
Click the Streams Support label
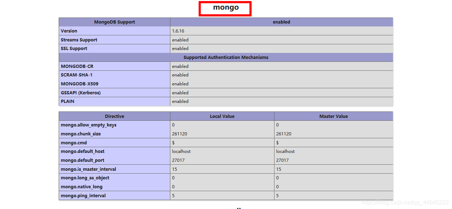pos(79,40)
